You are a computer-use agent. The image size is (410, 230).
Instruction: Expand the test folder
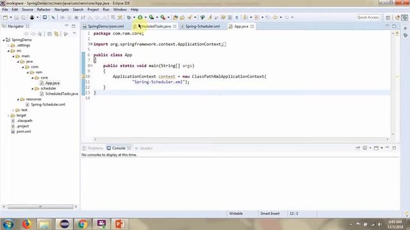pos(13,110)
